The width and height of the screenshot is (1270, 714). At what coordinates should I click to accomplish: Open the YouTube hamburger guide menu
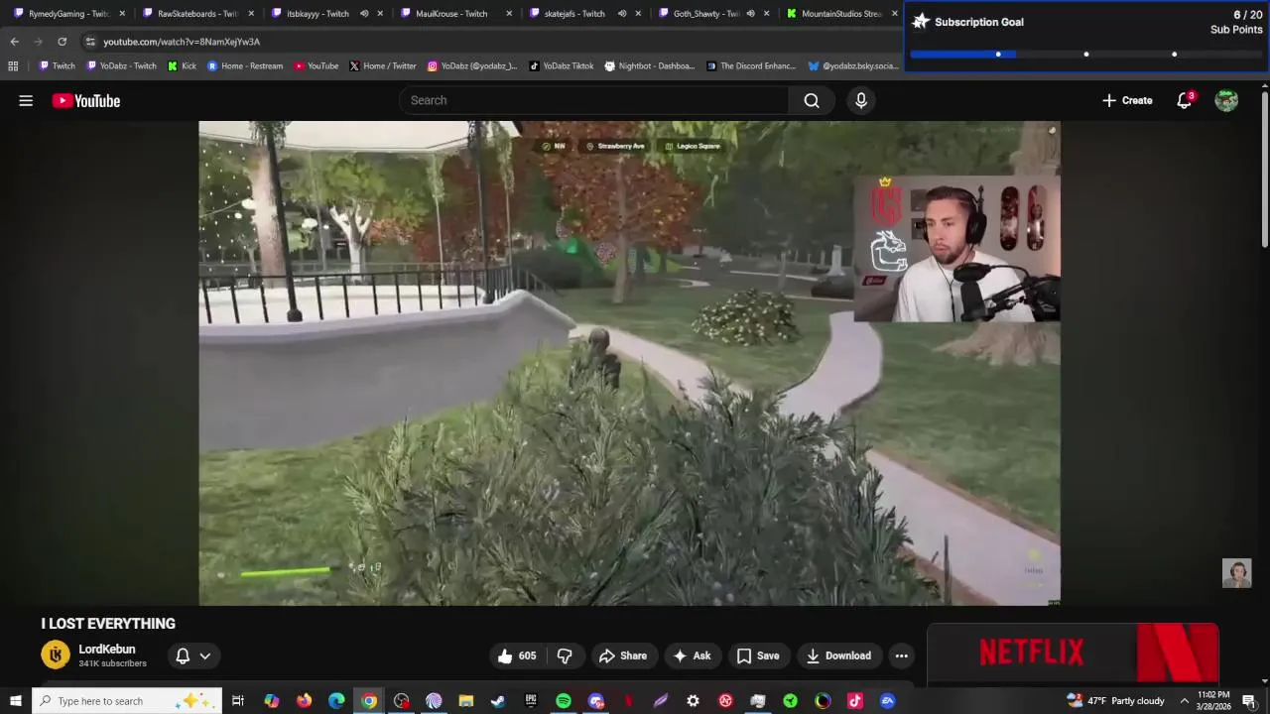(26, 100)
